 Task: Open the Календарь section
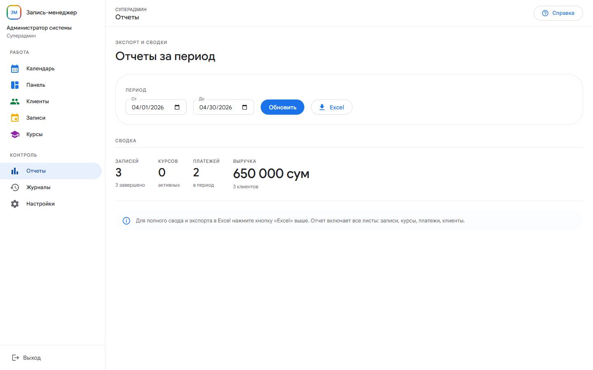(51, 69)
